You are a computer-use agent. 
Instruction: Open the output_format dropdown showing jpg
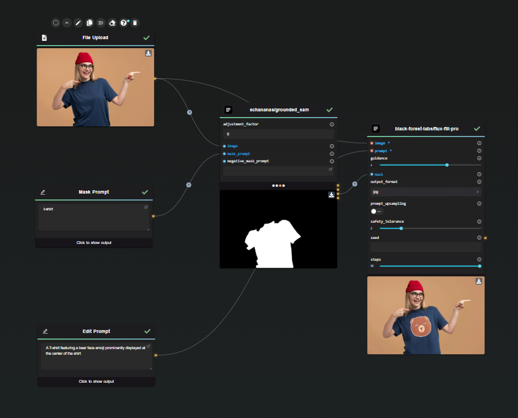pos(426,192)
